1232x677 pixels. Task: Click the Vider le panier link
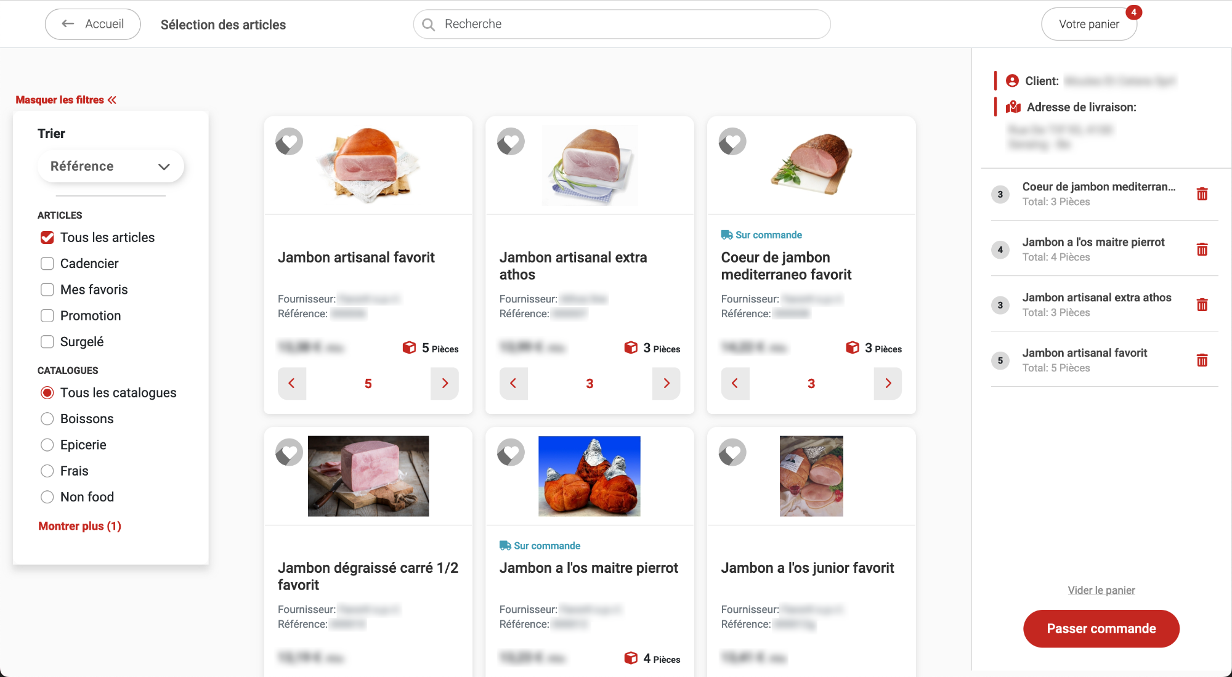1101,590
